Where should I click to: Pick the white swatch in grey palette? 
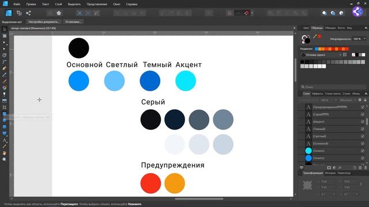coord(324,67)
